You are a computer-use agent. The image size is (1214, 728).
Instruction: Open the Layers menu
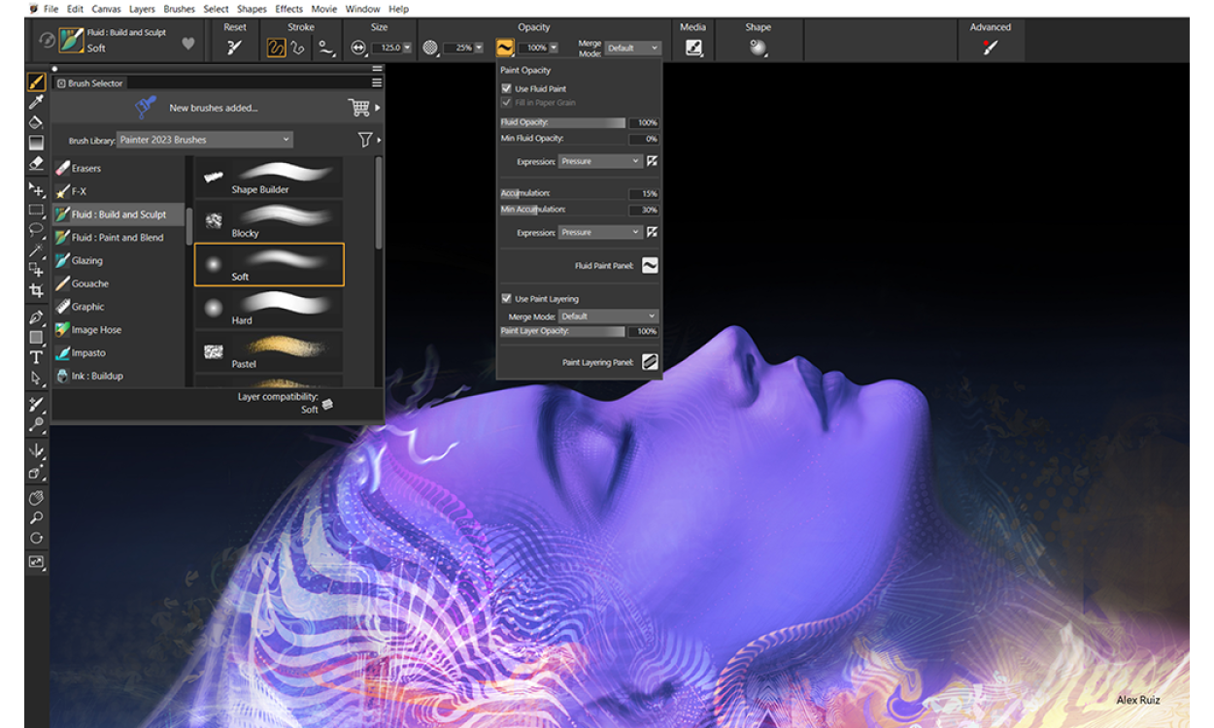142,9
